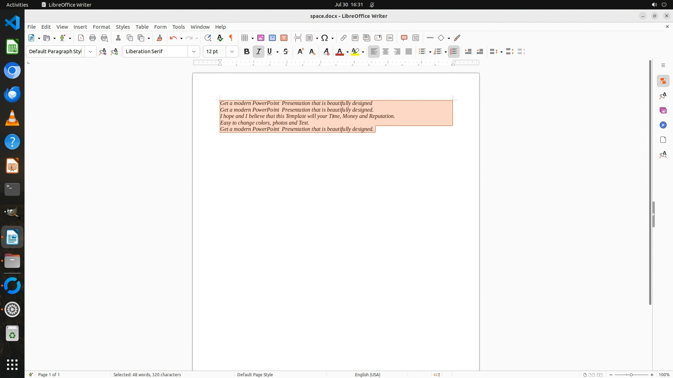Open the font size dropdown
673x378 pixels.
point(232,52)
